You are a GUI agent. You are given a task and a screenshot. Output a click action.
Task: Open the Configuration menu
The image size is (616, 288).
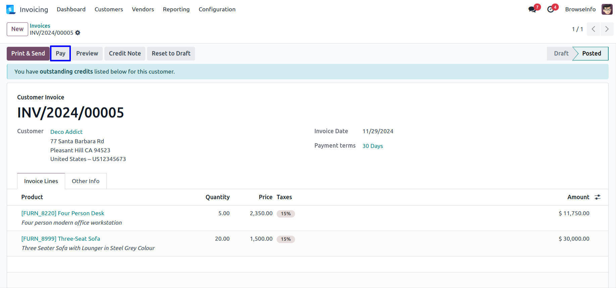[217, 9]
